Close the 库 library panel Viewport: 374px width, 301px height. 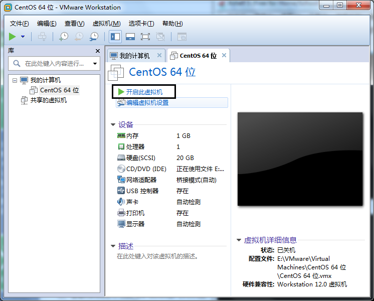(98, 51)
